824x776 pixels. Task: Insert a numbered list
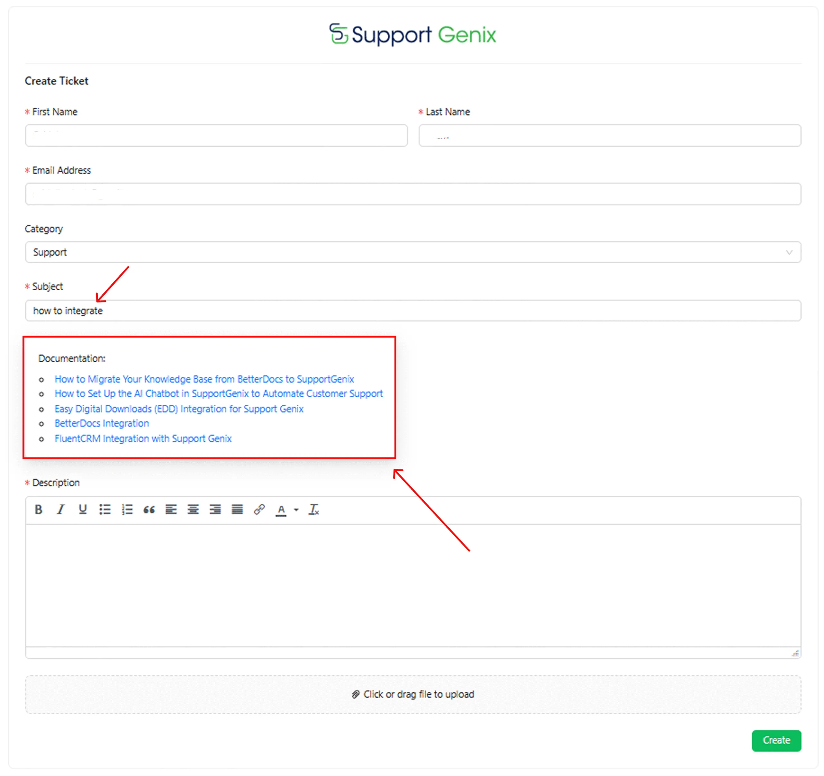(127, 509)
